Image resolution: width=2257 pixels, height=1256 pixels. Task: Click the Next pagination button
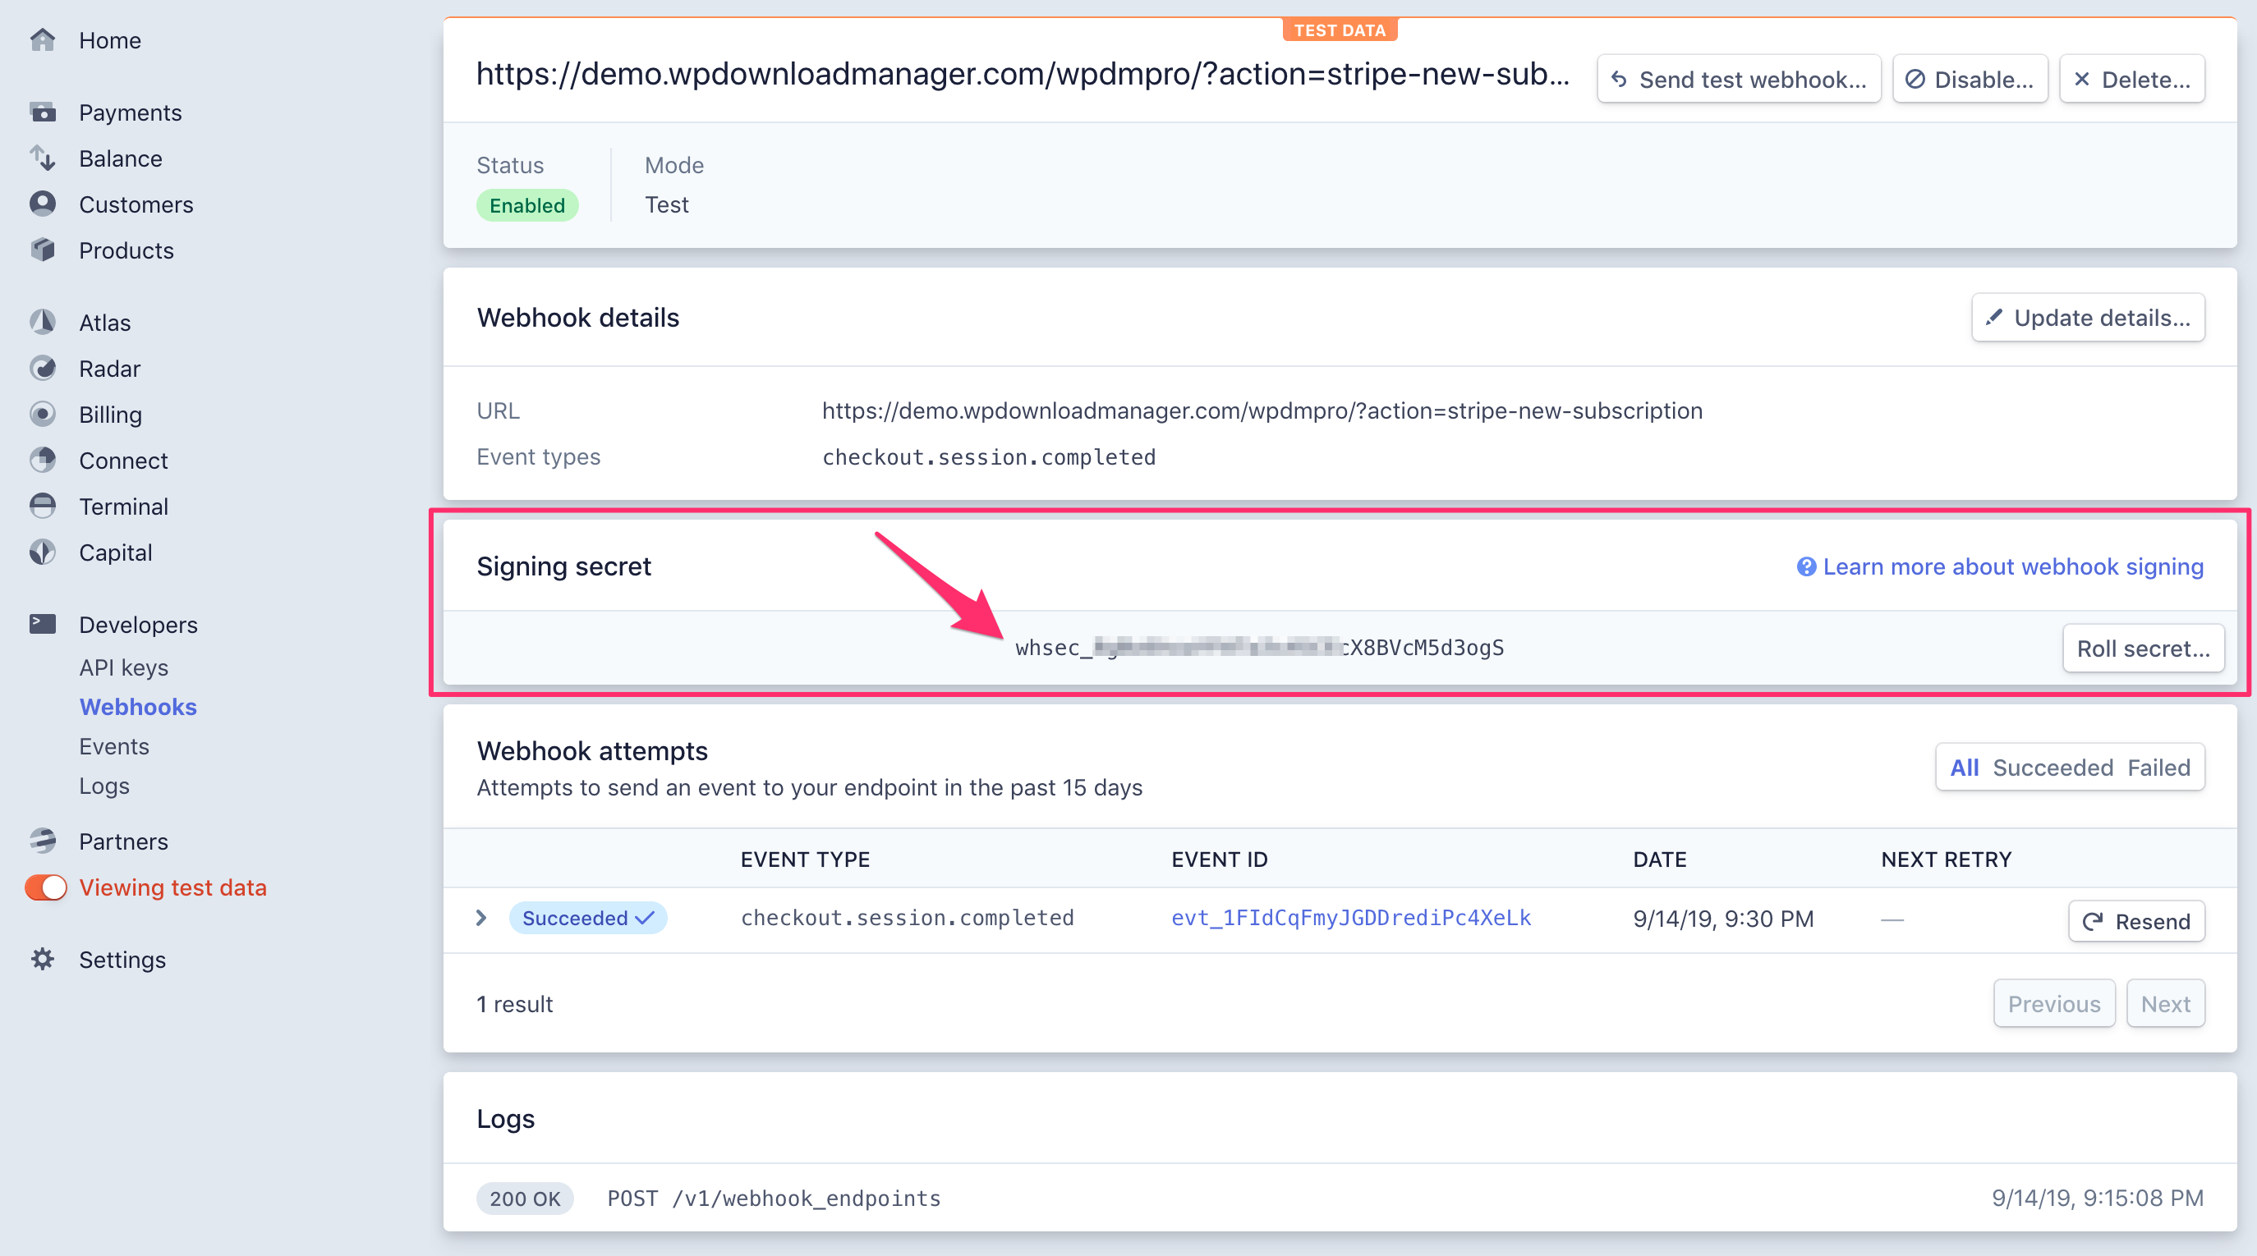pyautogui.click(x=2165, y=1004)
